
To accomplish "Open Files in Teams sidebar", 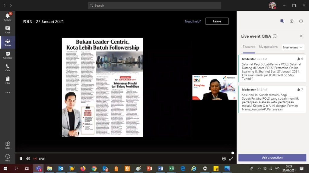I will (x=8, y=80).
